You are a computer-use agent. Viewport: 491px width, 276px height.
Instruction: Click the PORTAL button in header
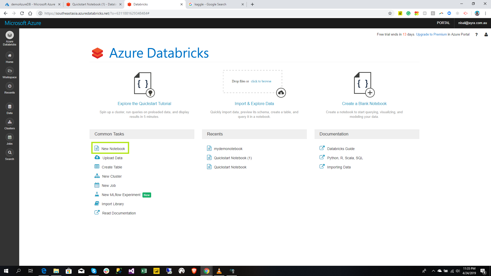point(443,23)
